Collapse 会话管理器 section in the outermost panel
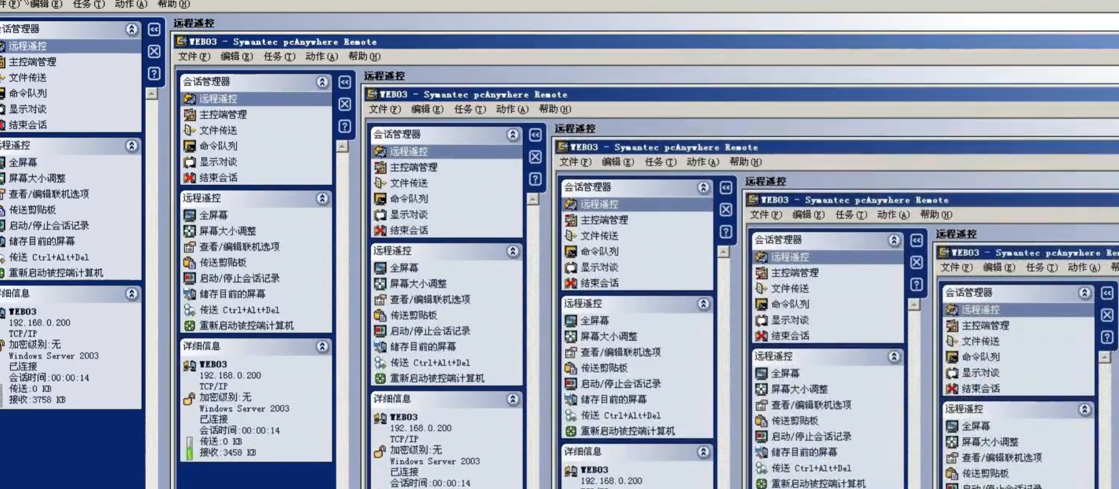 [132, 29]
